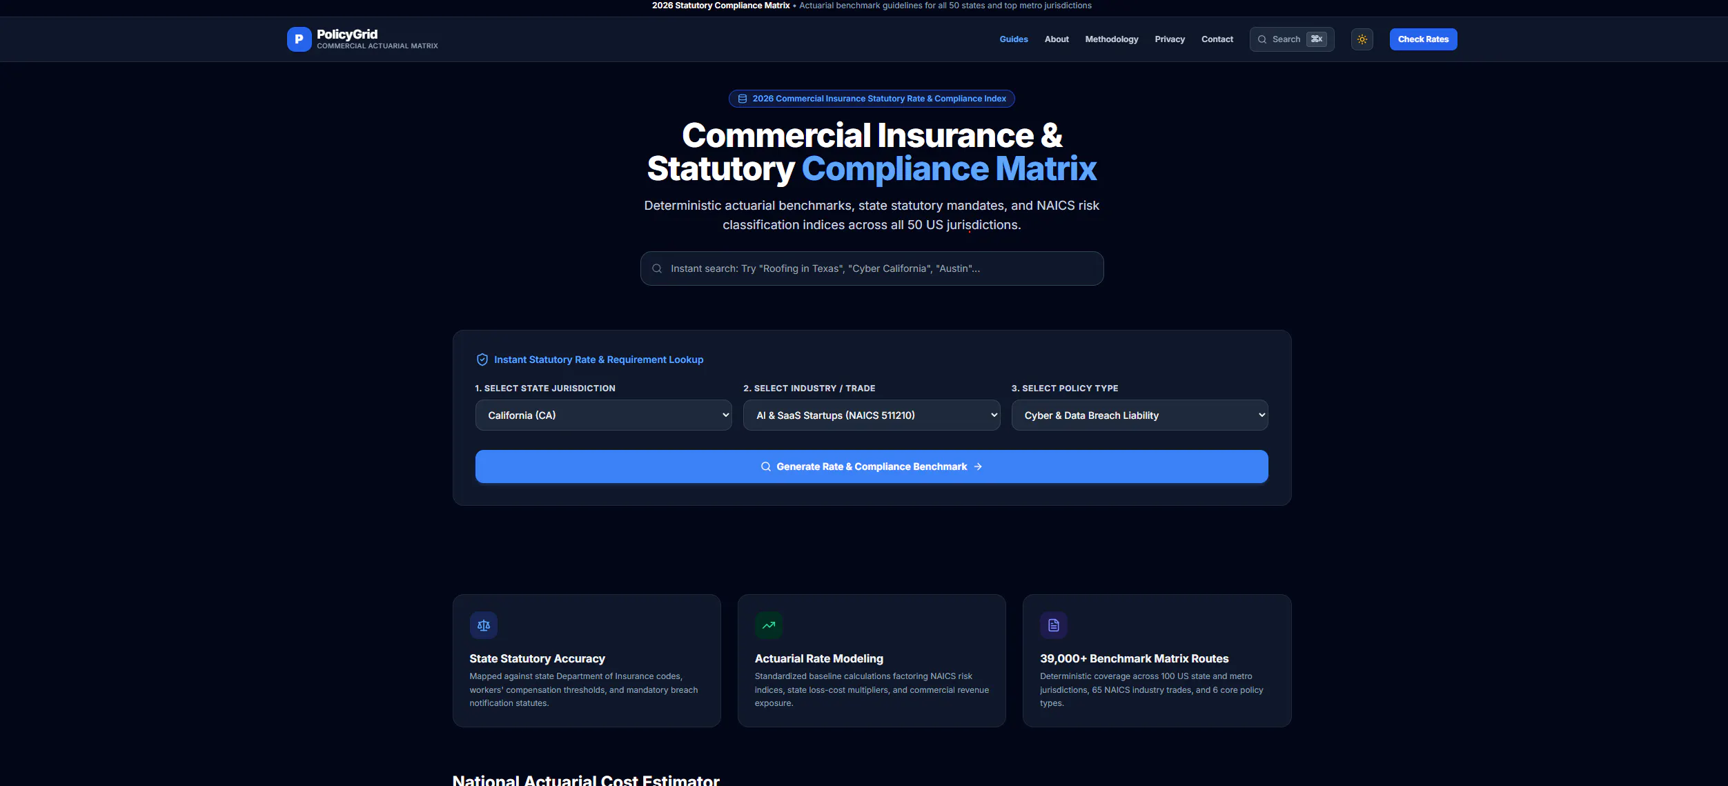Click the '3. SELECT POLICY TYPE' label
This screenshot has height=786, width=1728.
(x=1065, y=389)
